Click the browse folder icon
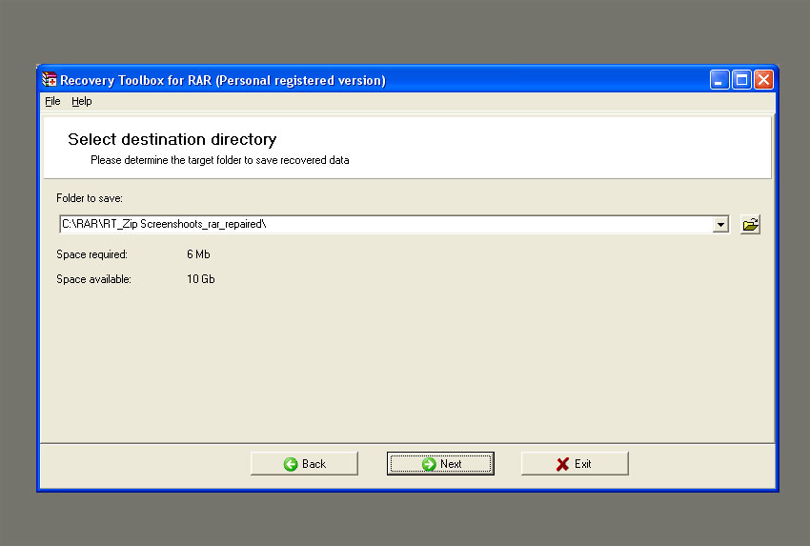Image resolution: width=810 pixels, height=546 pixels. tap(750, 224)
